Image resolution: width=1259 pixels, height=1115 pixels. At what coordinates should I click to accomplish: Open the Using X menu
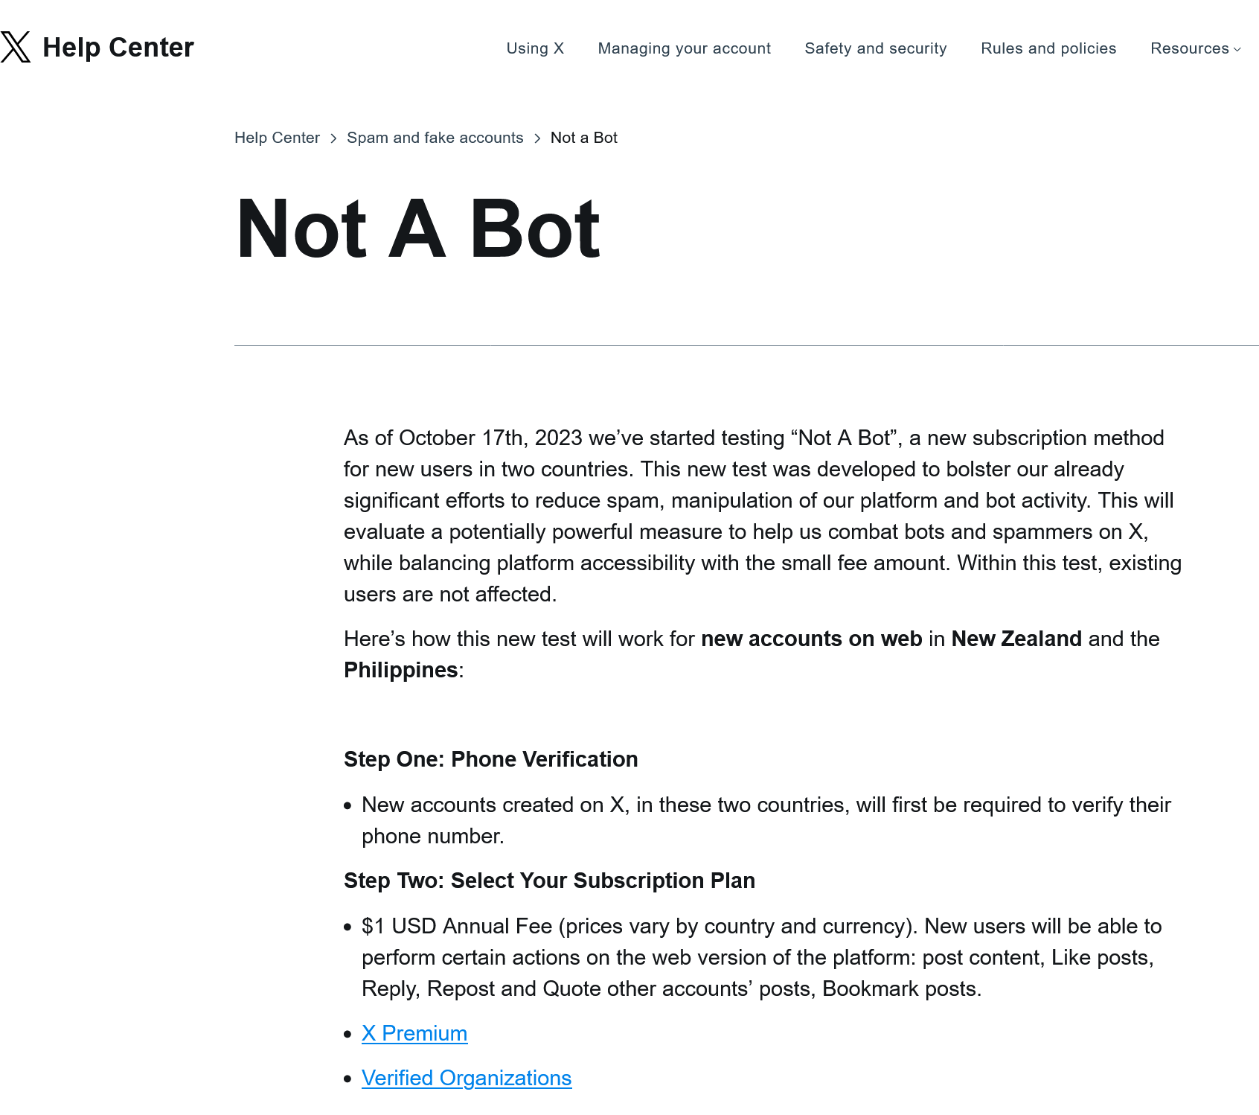pos(535,48)
